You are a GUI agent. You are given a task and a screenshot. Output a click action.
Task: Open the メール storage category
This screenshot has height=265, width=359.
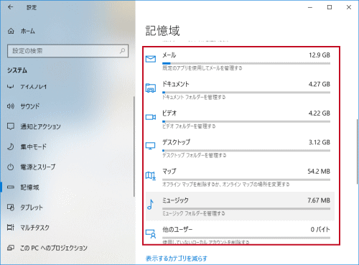coord(240,62)
